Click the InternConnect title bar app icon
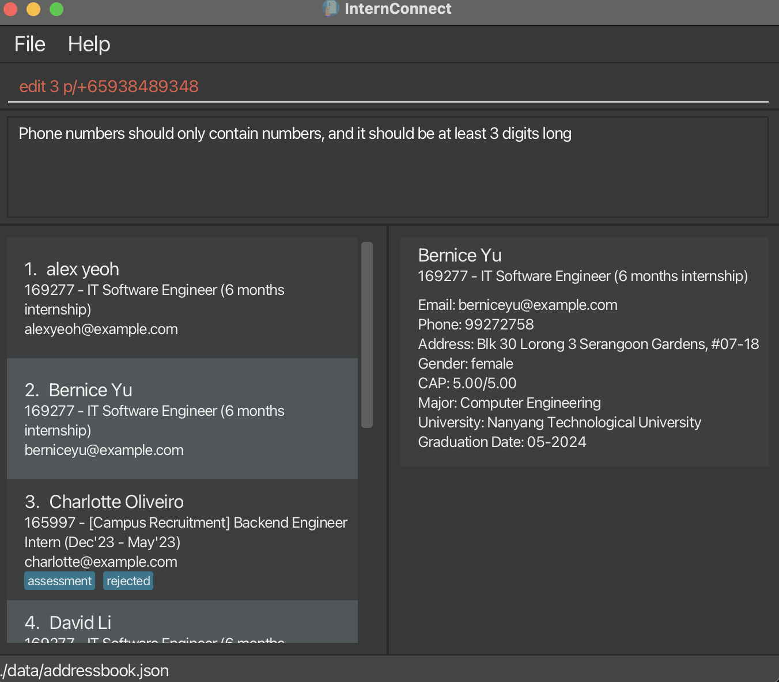Screen dimensions: 779x682 [x=330, y=9]
